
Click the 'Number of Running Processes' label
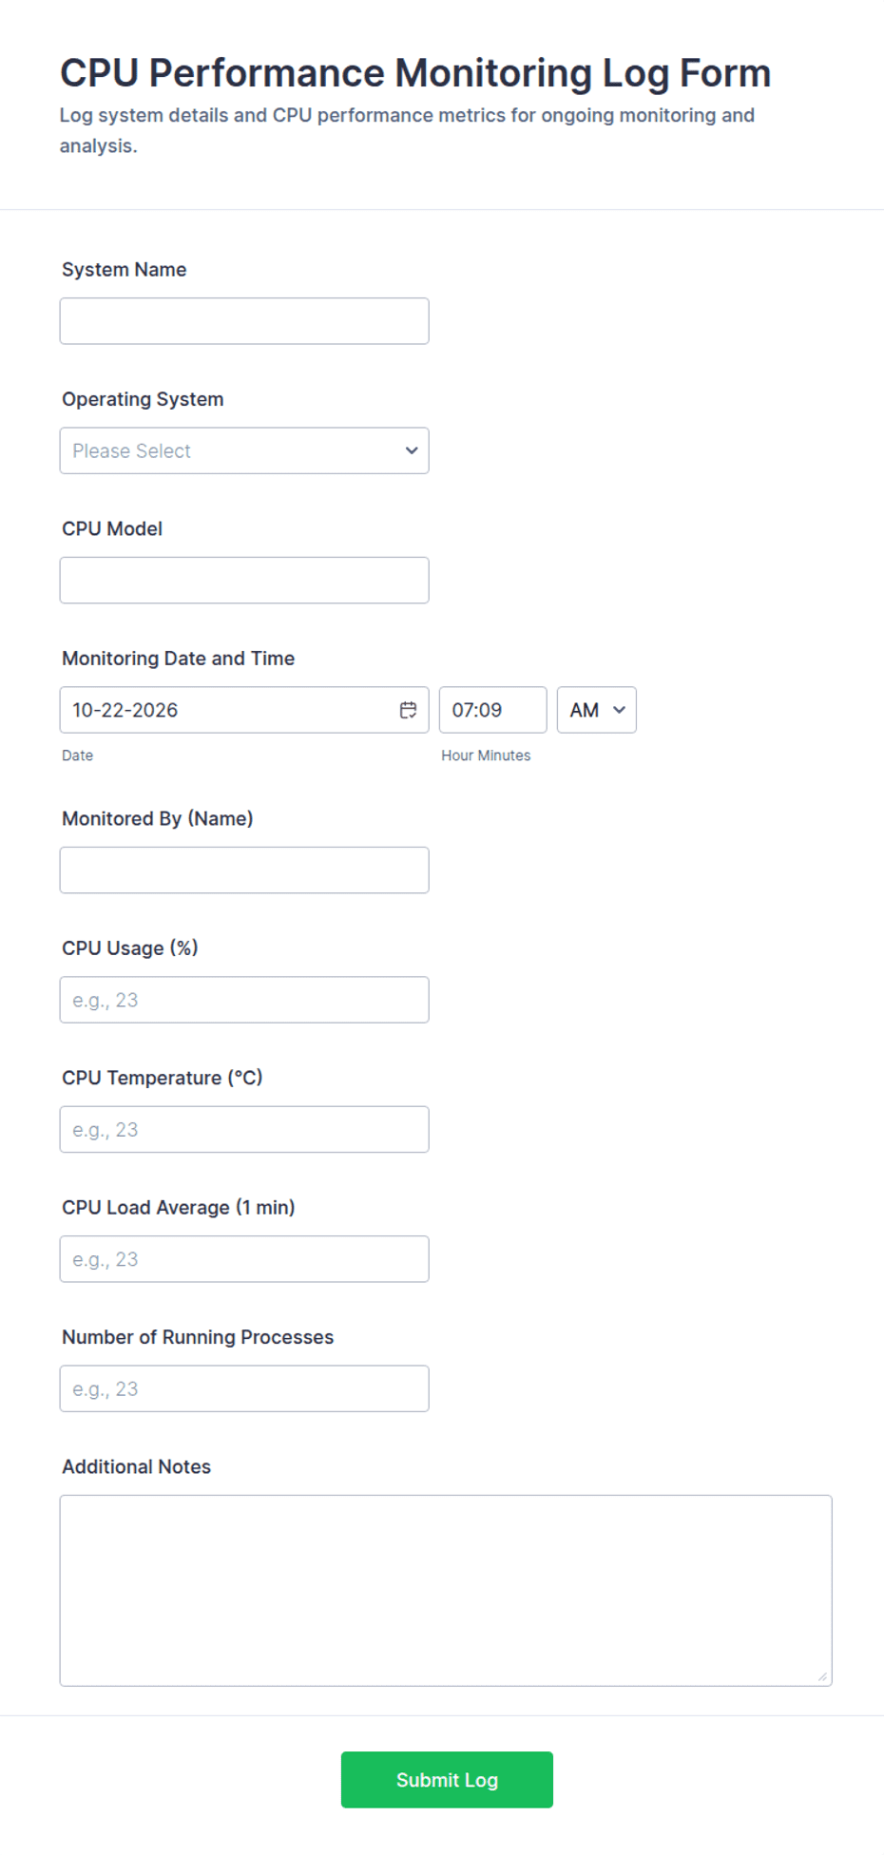pyautogui.click(x=198, y=1337)
